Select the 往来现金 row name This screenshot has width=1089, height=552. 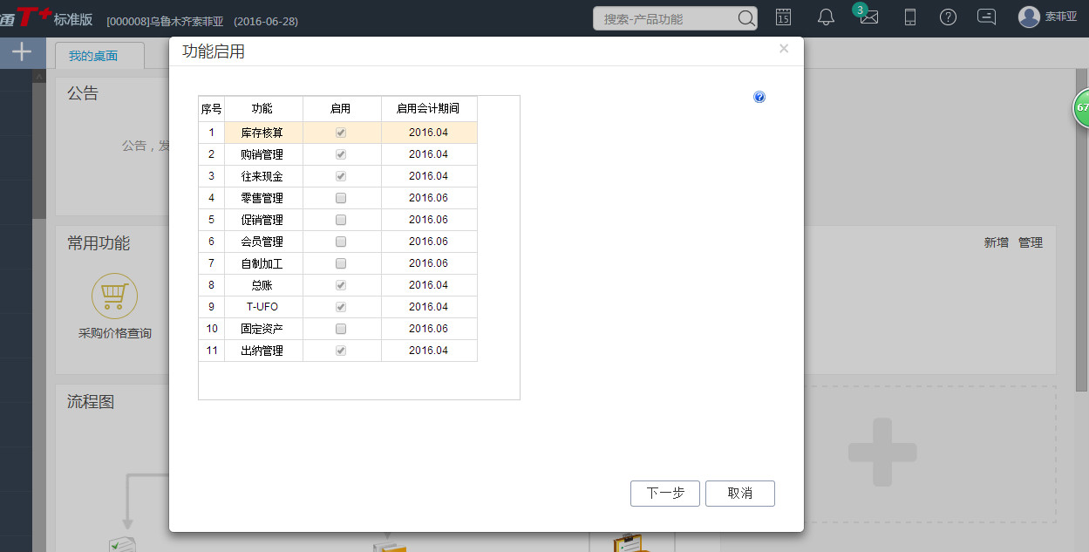pos(262,176)
